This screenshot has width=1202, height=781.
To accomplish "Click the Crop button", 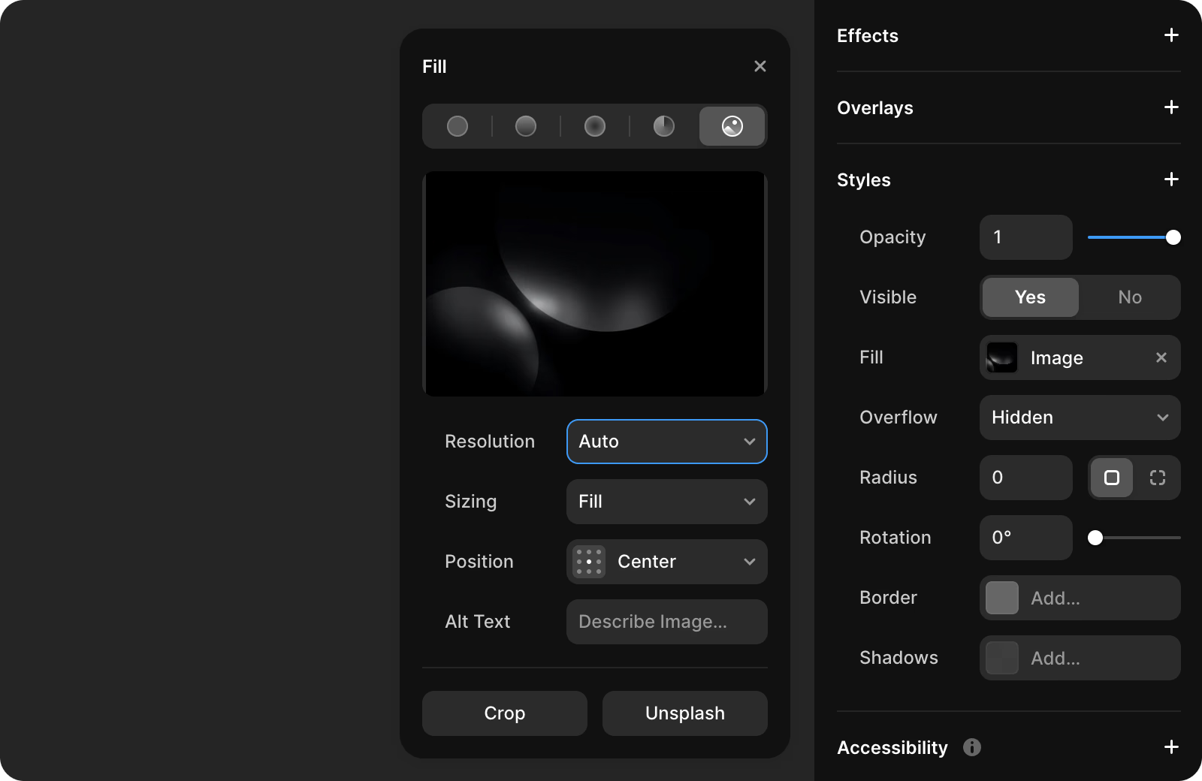I will (504, 713).
